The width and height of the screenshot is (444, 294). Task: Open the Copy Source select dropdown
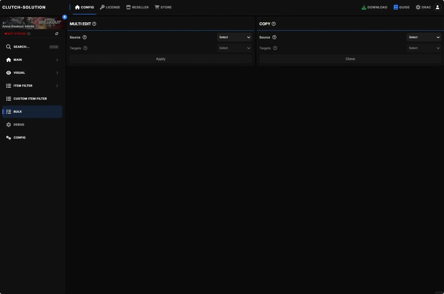coord(424,37)
